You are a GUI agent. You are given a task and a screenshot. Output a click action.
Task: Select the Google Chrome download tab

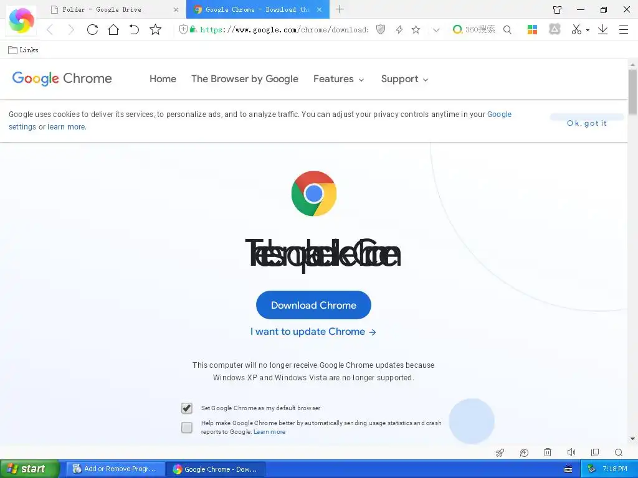click(x=257, y=9)
